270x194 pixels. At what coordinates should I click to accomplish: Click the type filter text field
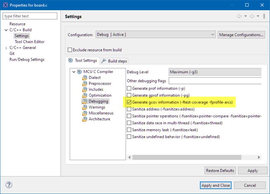click(x=30, y=16)
